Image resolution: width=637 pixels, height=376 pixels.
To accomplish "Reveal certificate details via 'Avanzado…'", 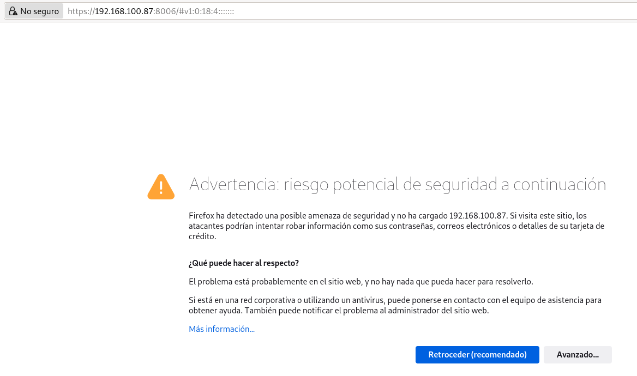I will point(578,354).
